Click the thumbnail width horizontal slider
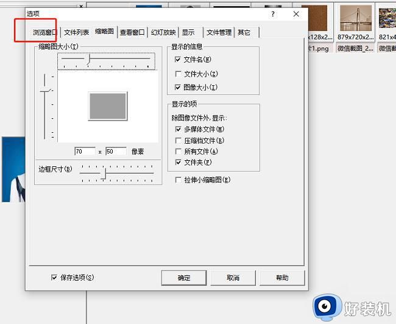The image size is (396, 324). pos(106,61)
